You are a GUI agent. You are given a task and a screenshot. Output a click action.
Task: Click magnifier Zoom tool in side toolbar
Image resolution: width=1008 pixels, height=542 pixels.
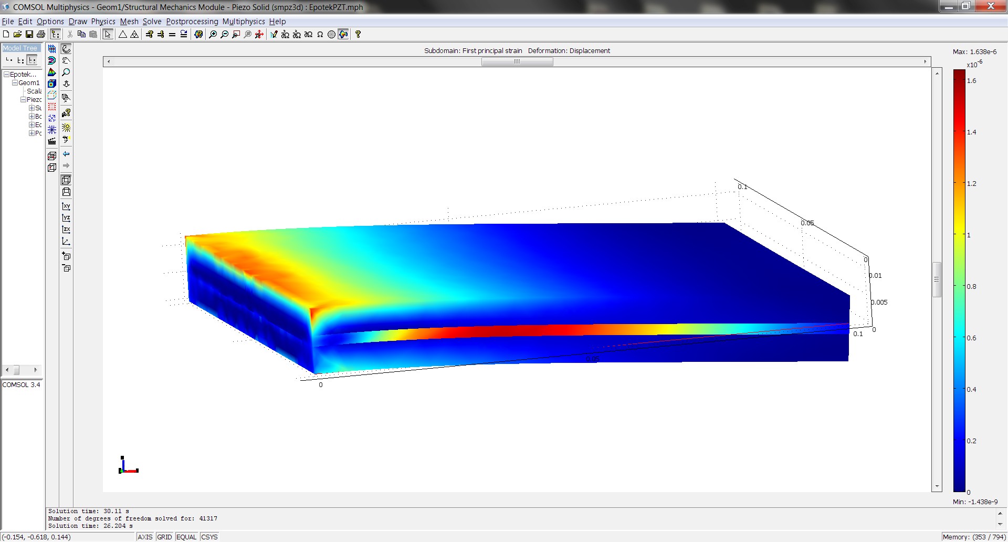pyautogui.click(x=66, y=72)
